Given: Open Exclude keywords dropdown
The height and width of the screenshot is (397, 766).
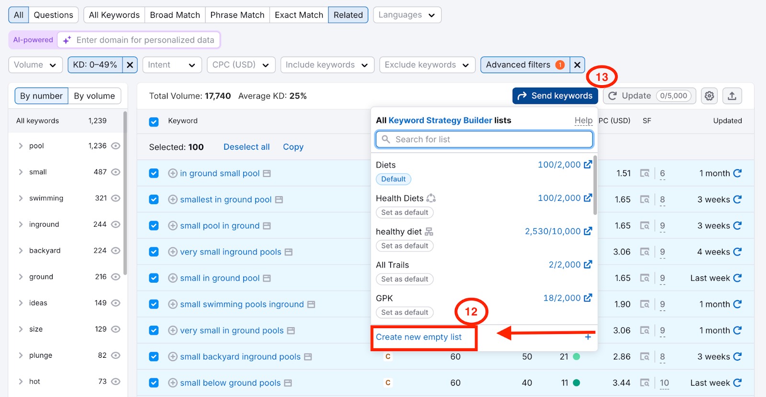Looking at the screenshot, I should pyautogui.click(x=427, y=65).
